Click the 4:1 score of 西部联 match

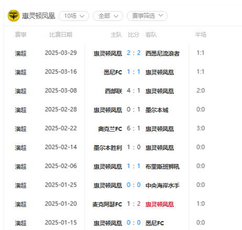tap(134, 91)
